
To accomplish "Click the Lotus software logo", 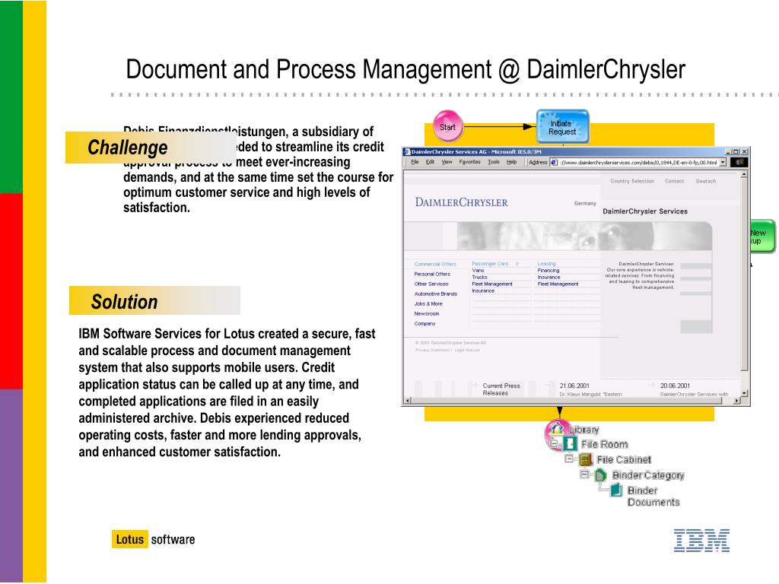I will 153,539.
